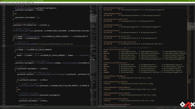
Task: Click Female/Base/Beastmaster/Sprite_1.webp texture path
Action: click(138, 95)
